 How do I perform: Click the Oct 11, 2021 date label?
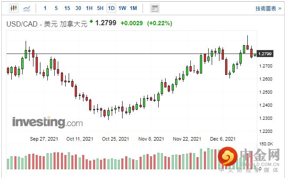click(x=80, y=139)
